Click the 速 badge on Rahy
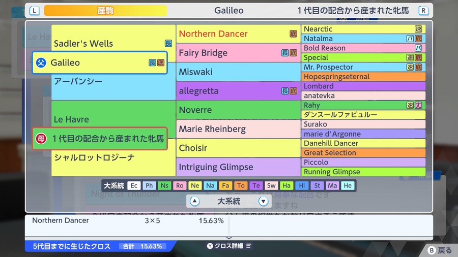The height and width of the screenshot is (257, 458). point(410,105)
